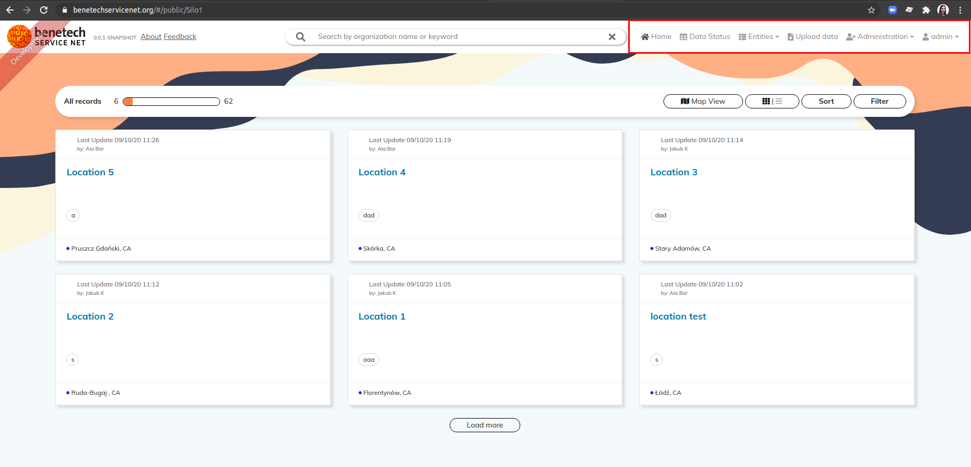The height and width of the screenshot is (467, 971).
Task: Open the About link
Action: [x=151, y=37]
